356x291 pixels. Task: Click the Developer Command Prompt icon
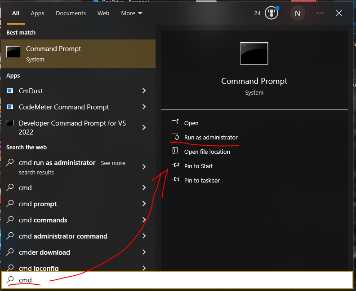[x=10, y=123]
